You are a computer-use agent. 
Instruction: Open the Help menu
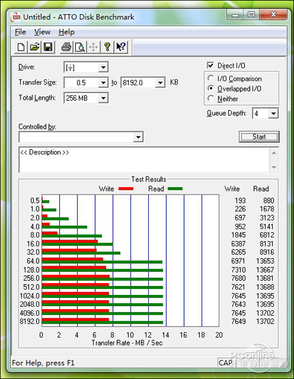click(66, 32)
